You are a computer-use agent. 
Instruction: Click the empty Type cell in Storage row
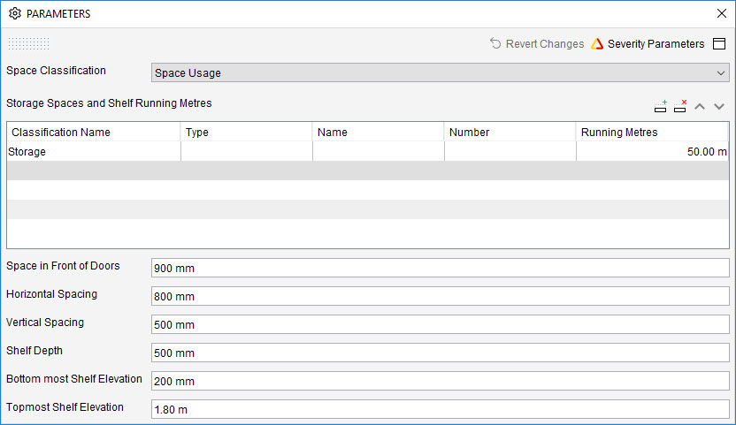click(247, 151)
